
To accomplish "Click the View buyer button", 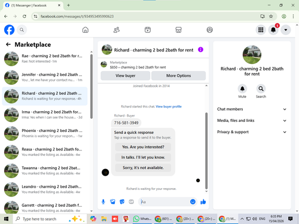I will click(126, 76).
